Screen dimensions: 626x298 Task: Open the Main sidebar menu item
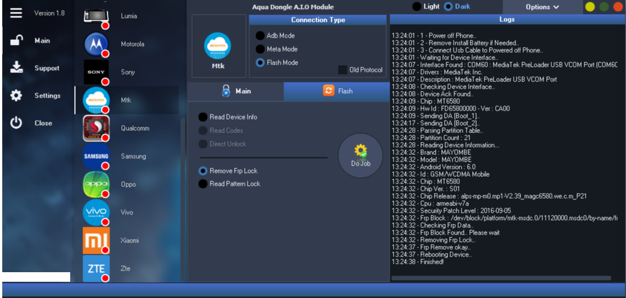click(42, 40)
